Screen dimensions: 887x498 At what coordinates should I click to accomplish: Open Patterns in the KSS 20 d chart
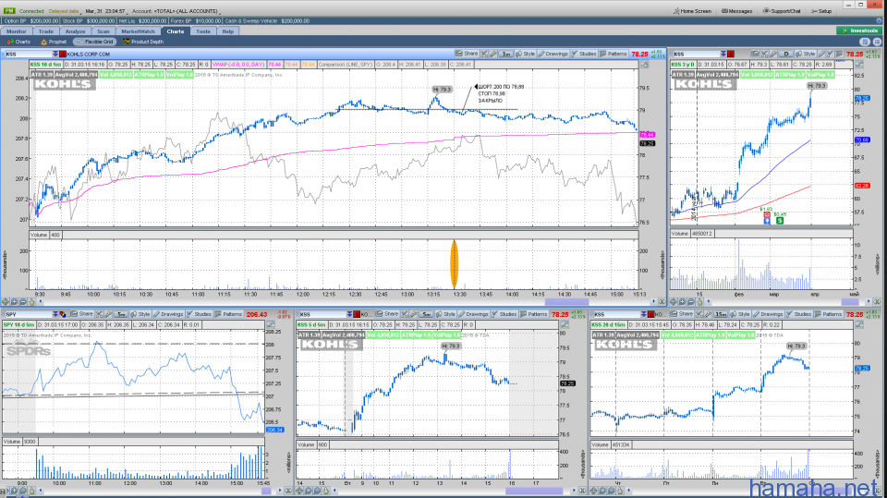pos(828,314)
